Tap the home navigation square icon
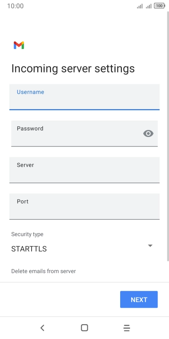The height and width of the screenshot is (339, 169). pyautogui.click(x=84, y=328)
